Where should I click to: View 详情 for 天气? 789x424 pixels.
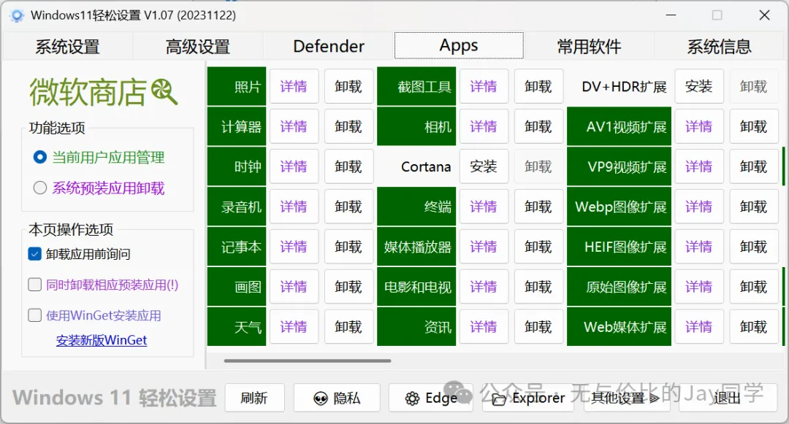click(294, 327)
